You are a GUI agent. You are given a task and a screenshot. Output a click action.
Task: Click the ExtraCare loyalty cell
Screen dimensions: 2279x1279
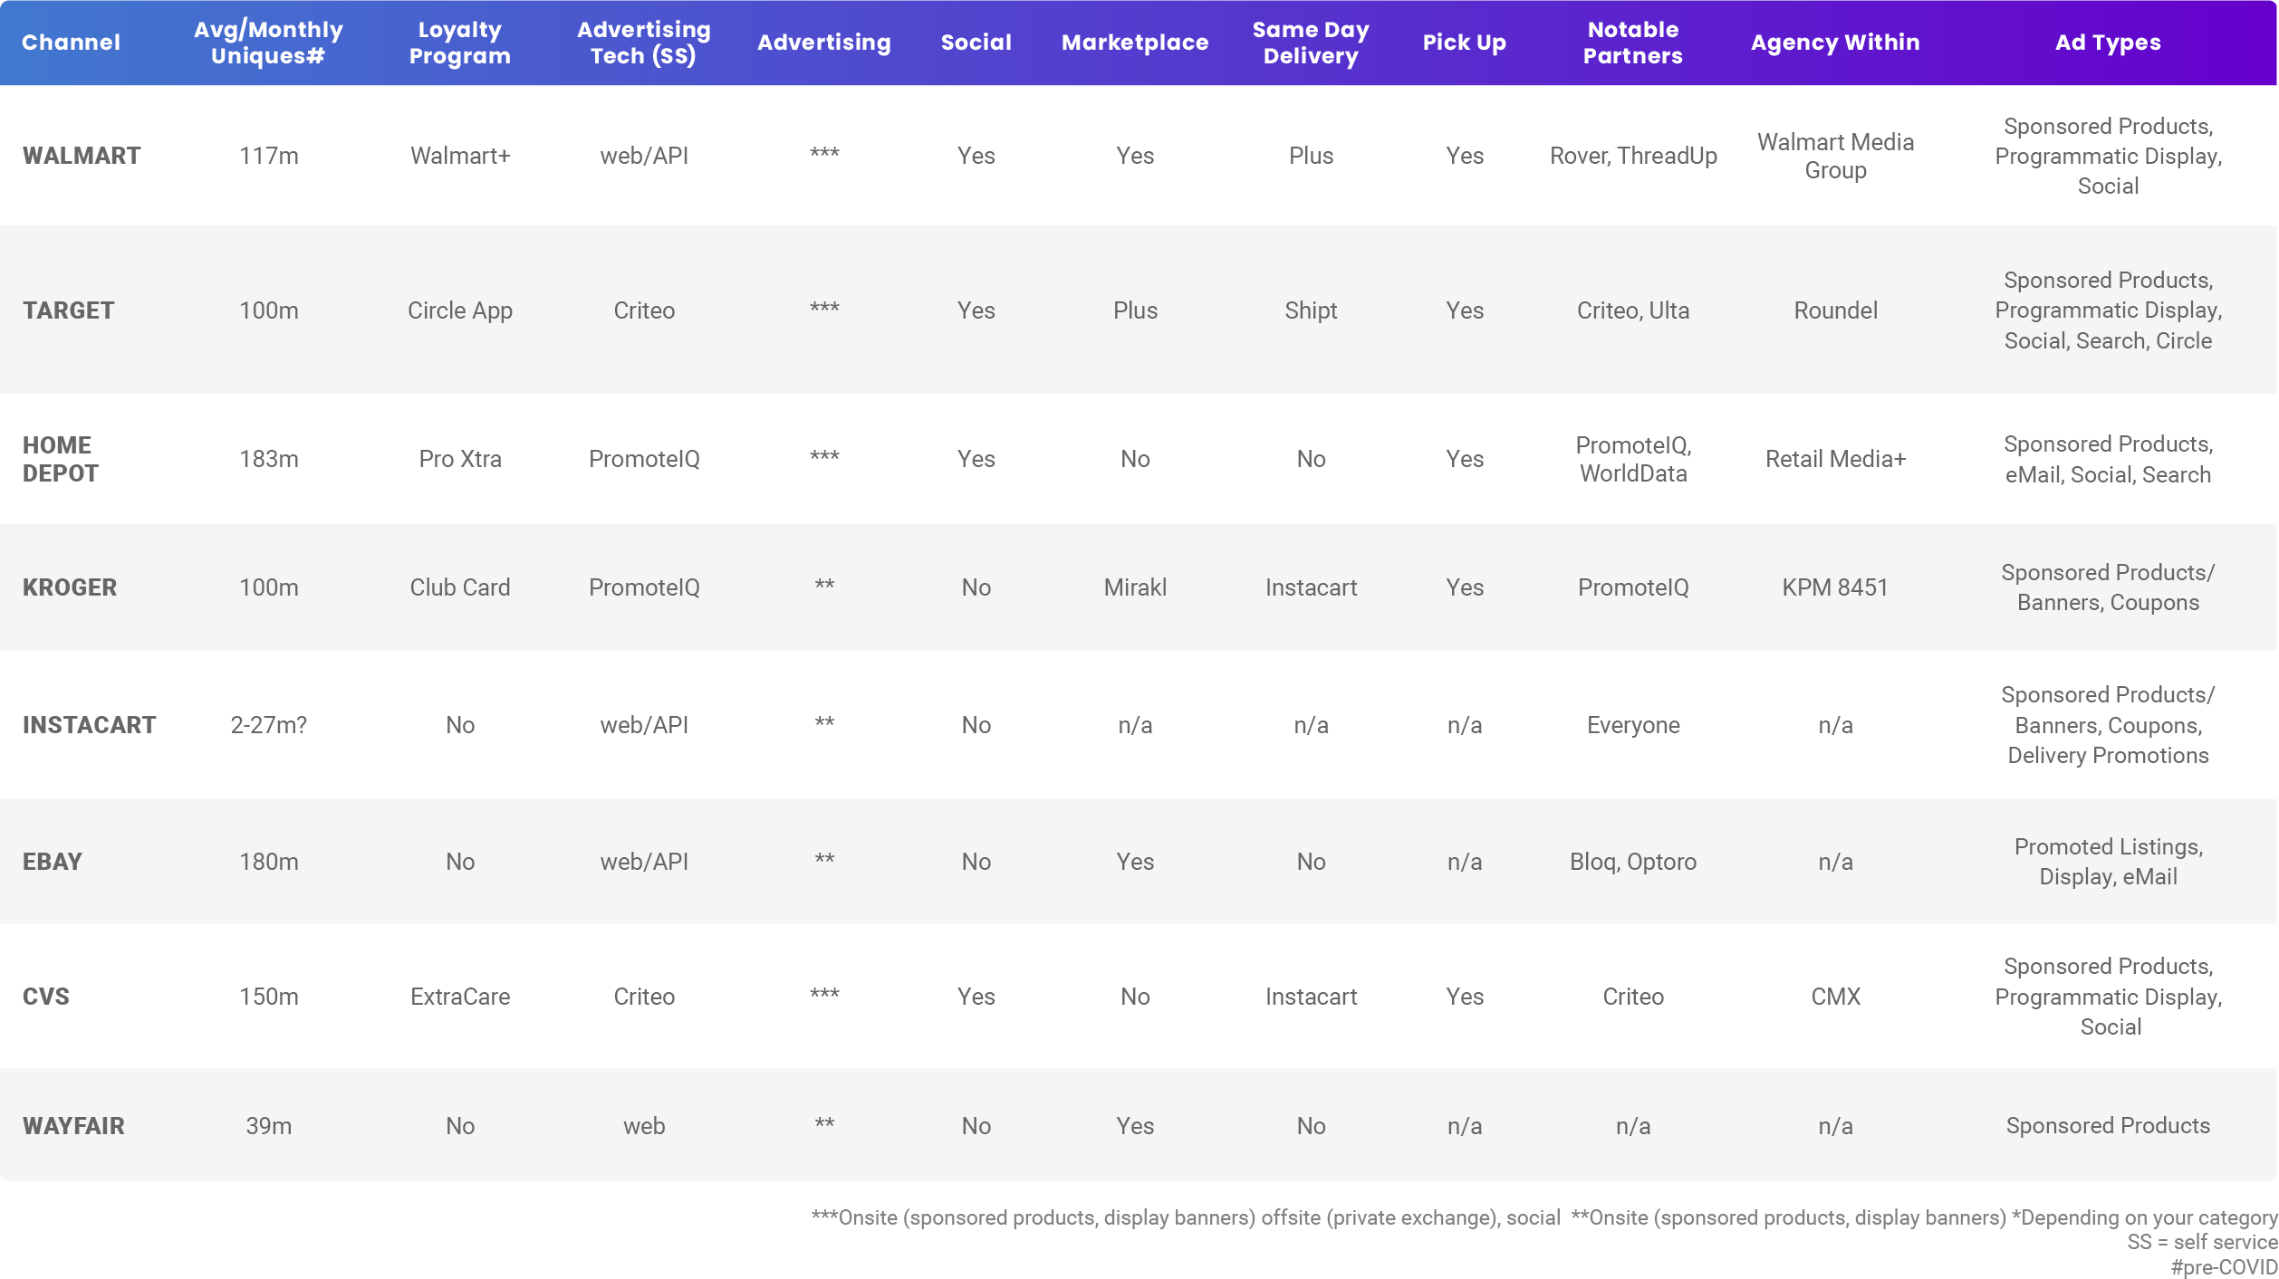point(460,997)
